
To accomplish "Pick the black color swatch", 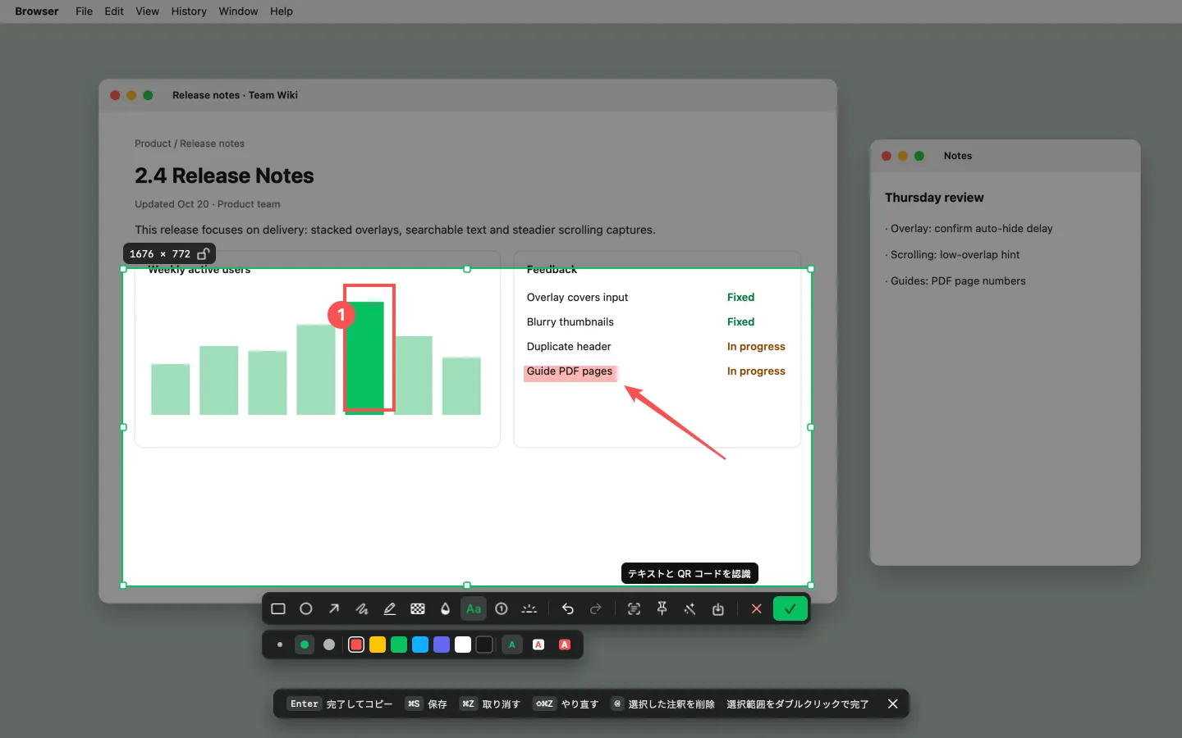I will (484, 645).
